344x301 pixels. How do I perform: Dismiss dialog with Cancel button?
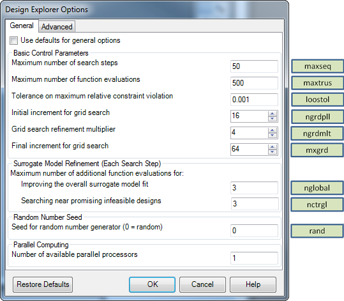(202, 284)
